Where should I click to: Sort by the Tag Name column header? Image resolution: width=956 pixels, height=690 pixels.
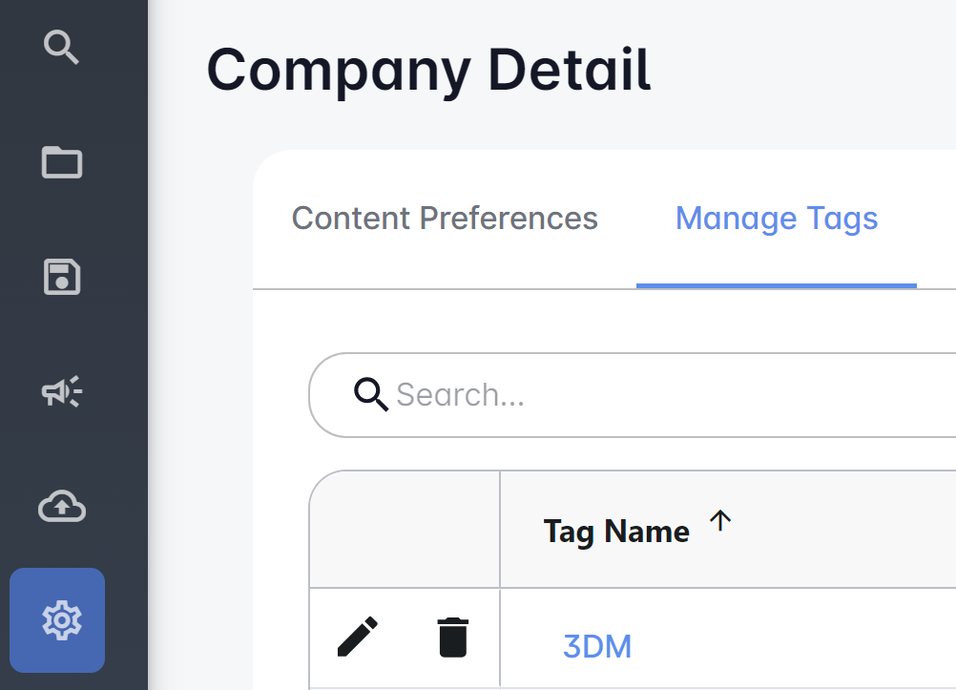(616, 532)
